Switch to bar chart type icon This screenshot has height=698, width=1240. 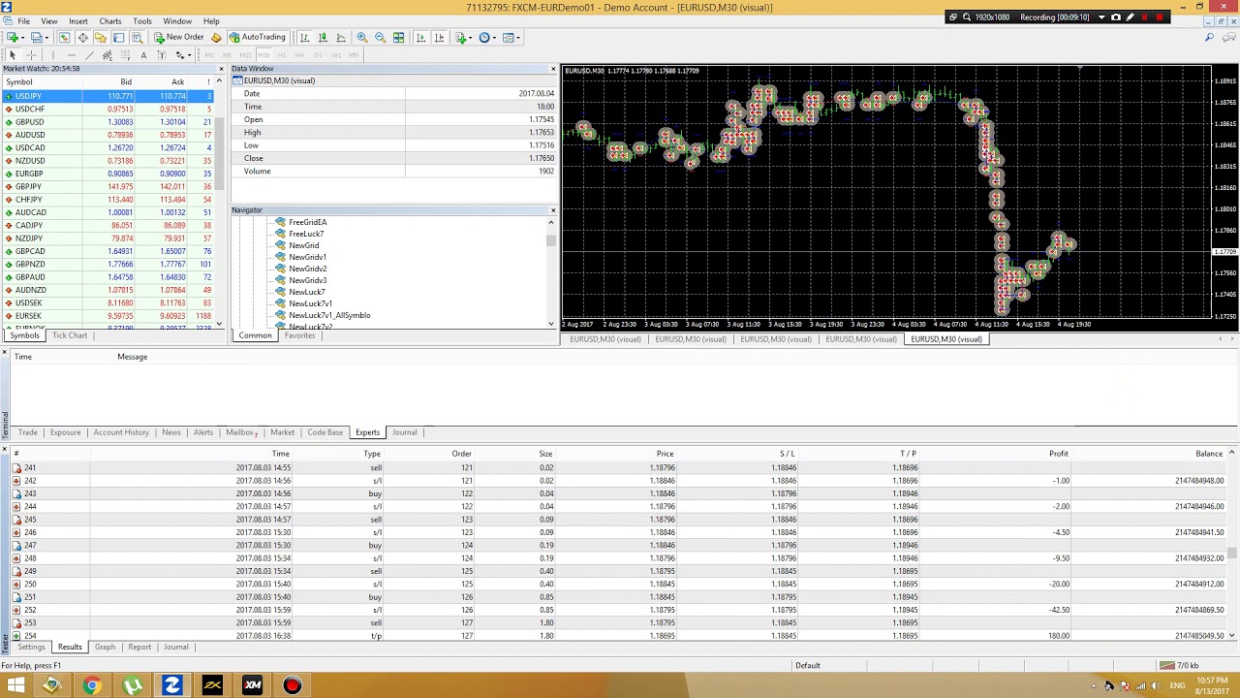point(304,37)
